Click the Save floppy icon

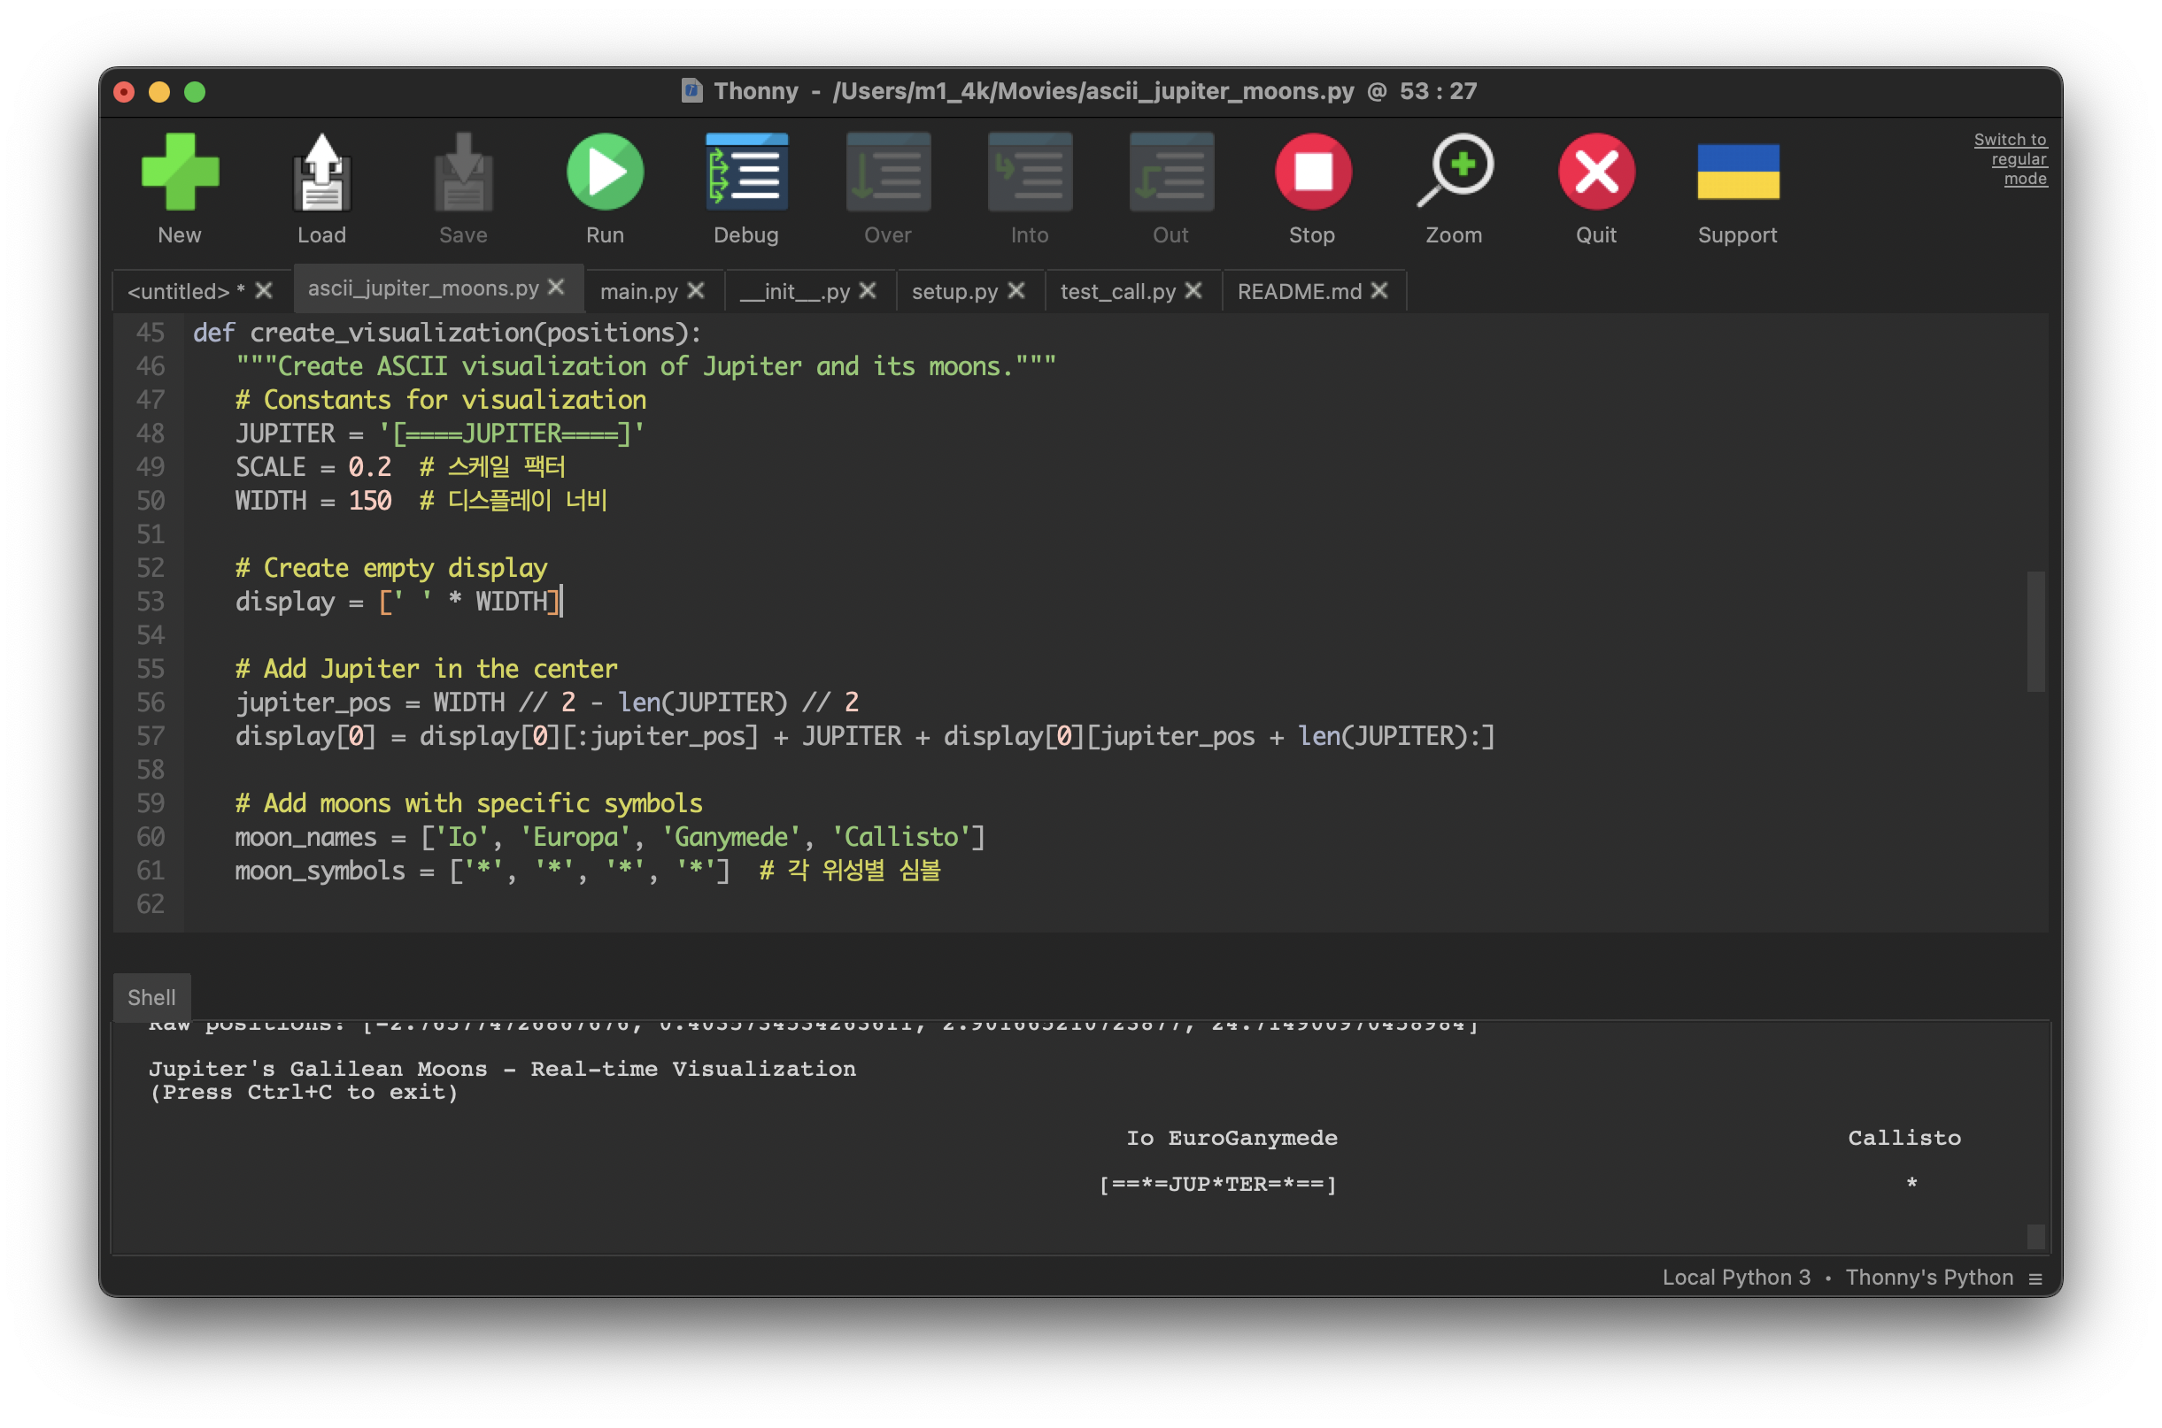(463, 173)
